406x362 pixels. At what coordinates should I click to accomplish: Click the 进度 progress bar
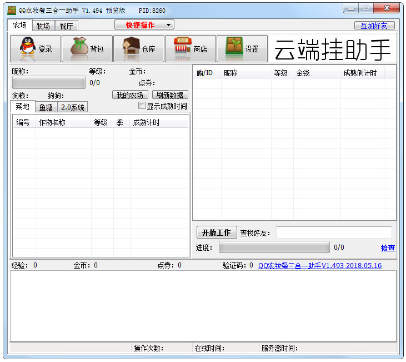[x=274, y=247]
